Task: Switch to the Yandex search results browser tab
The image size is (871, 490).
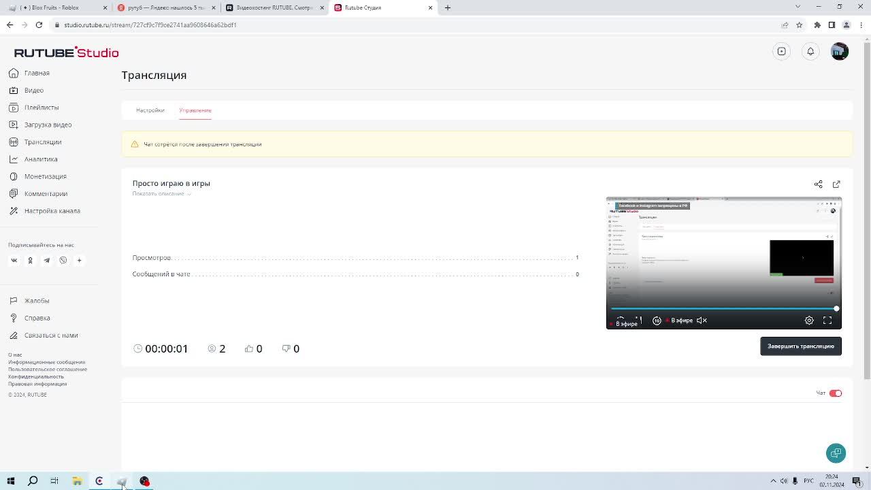Action: [x=166, y=7]
